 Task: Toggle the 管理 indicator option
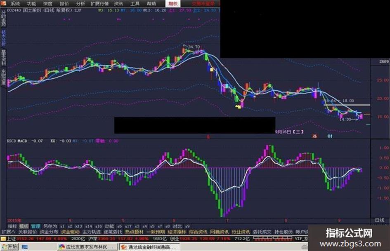point(35,226)
